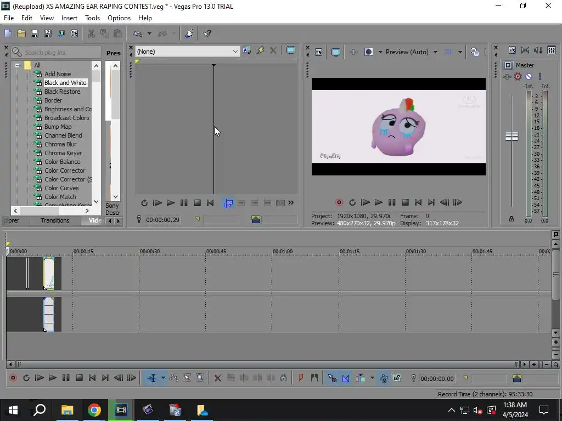This screenshot has width=562, height=421.
Task: Open the Insert menu
Action: (69, 18)
